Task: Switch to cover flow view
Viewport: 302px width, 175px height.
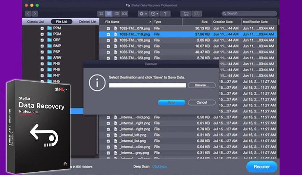Action: 125,14
